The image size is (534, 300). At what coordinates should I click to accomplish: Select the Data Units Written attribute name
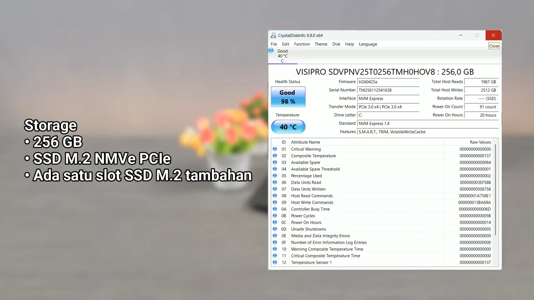(x=308, y=189)
